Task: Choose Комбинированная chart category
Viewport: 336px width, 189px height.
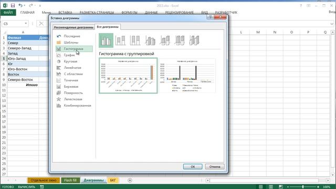Action: [x=74, y=106]
